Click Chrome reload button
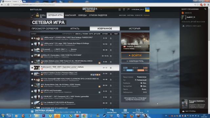210x118 pixels. pos(8,5)
